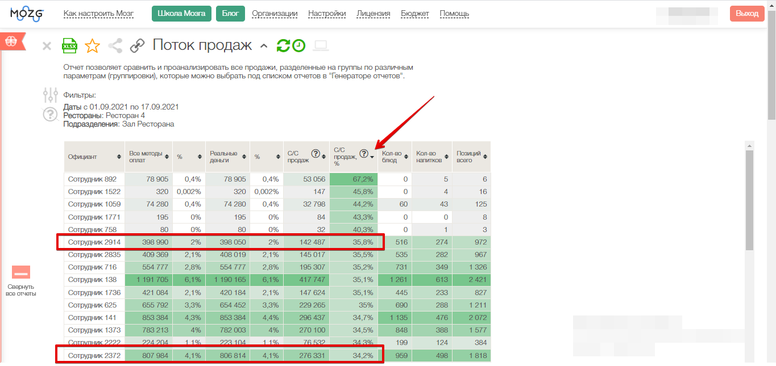This screenshot has width=776, height=366.
Task: Add report to favorites with star
Action: pos(92,46)
